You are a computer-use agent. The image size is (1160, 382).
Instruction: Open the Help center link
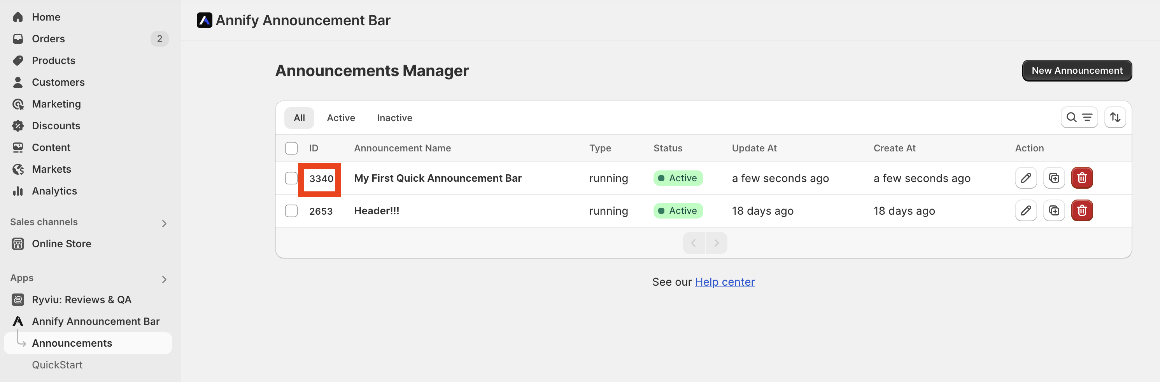point(725,282)
